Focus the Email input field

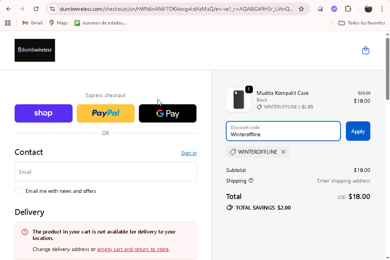[x=106, y=172]
